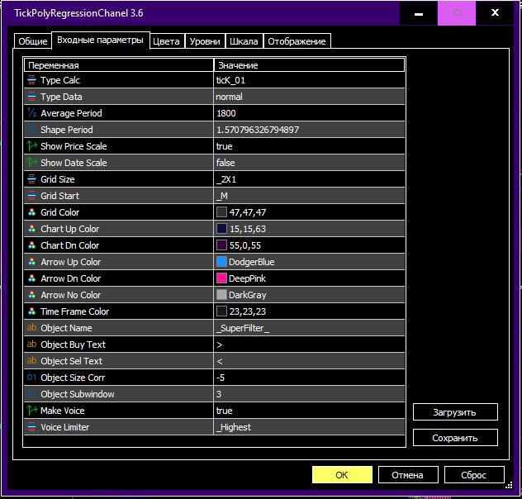Click the Переменная column header
522x499 pixels.
(118, 65)
